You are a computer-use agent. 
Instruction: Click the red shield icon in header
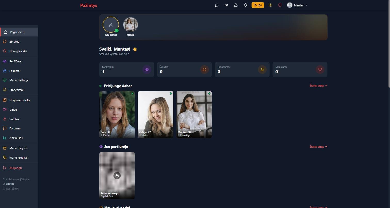[280, 5]
